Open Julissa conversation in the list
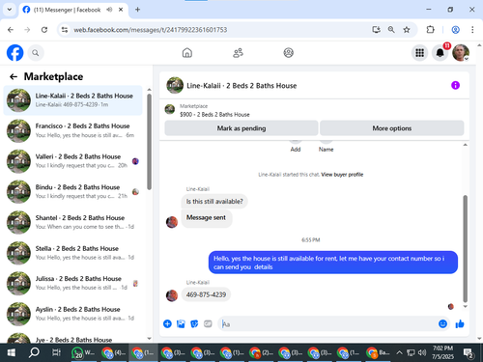 point(72,283)
